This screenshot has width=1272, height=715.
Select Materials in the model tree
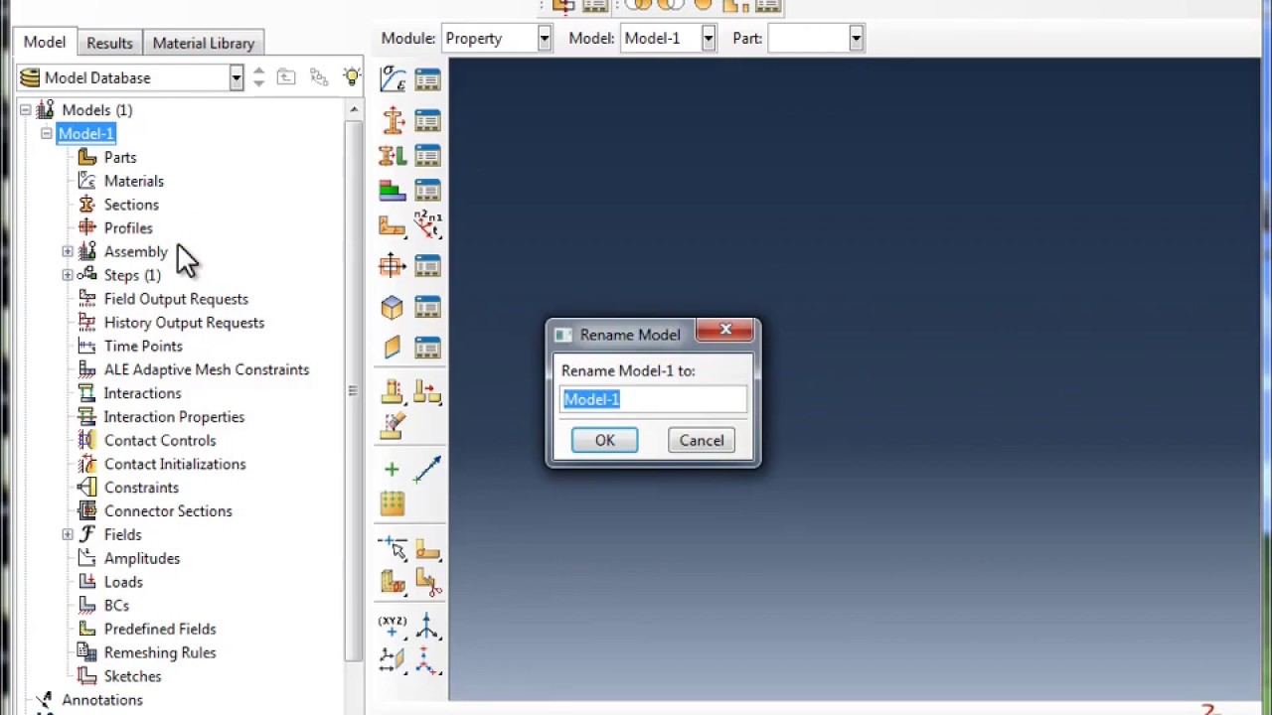point(134,181)
